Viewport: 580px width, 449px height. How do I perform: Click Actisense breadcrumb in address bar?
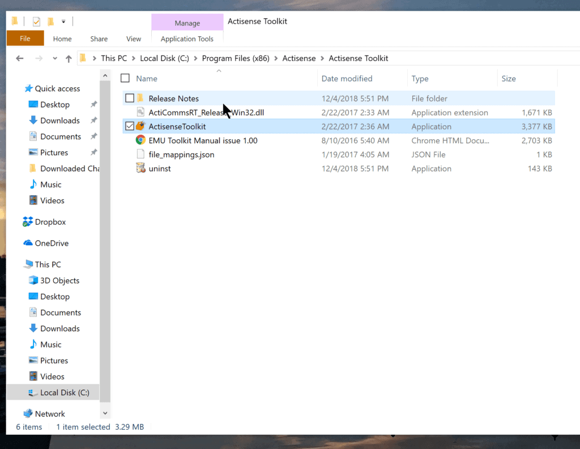pos(299,58)
